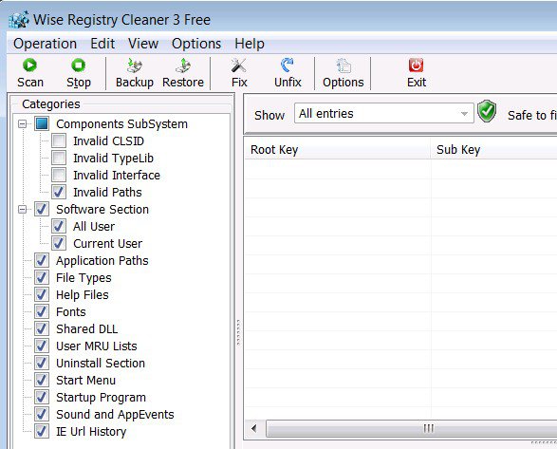Image resolution: width=557 pixels, height=449 pixels.
Task: Sort by the Sub Key column header
Action: [493, 150]
